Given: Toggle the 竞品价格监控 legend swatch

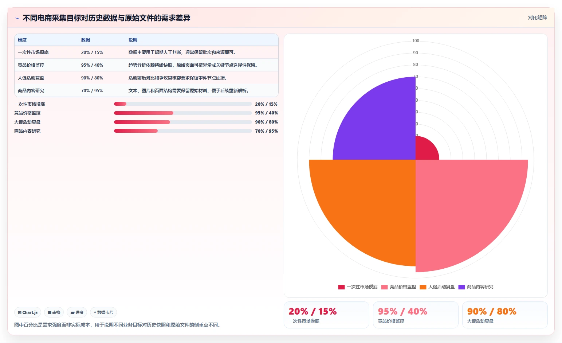Looking at the screenshot, I should (384, 287).
